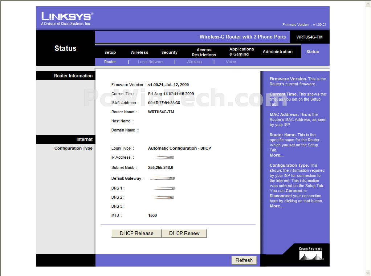
Task: Click the WRTU54G-TM model label in header
Action: pos(310,37)
